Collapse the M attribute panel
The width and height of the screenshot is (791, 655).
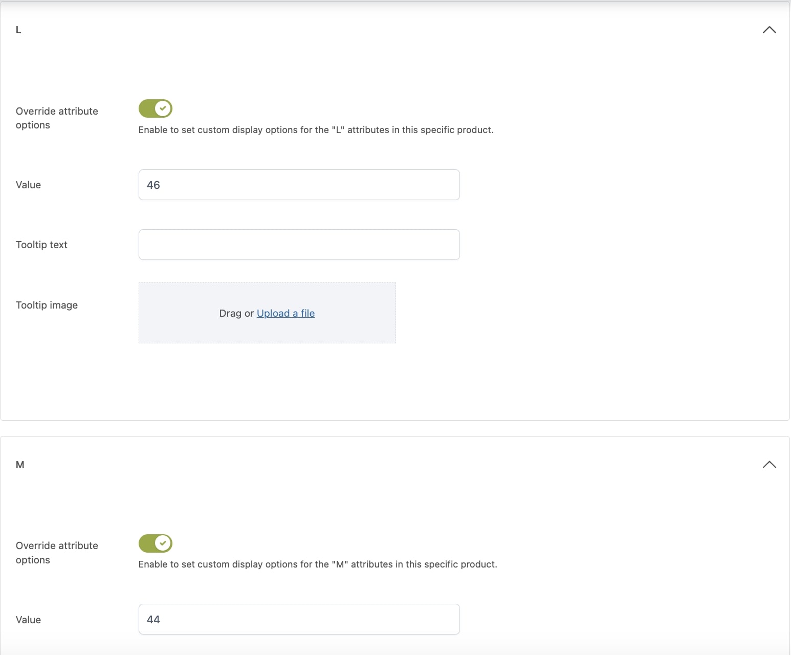769,465
